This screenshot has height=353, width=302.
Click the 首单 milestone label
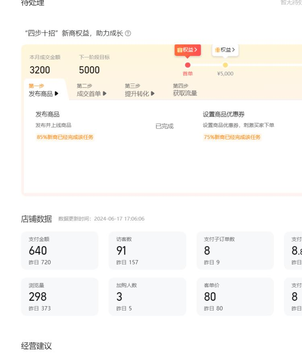point(188,74)
